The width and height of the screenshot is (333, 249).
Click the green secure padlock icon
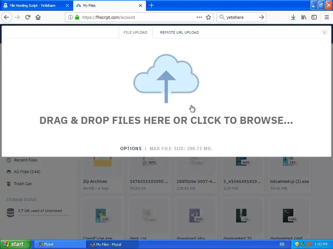click(77, 18)
